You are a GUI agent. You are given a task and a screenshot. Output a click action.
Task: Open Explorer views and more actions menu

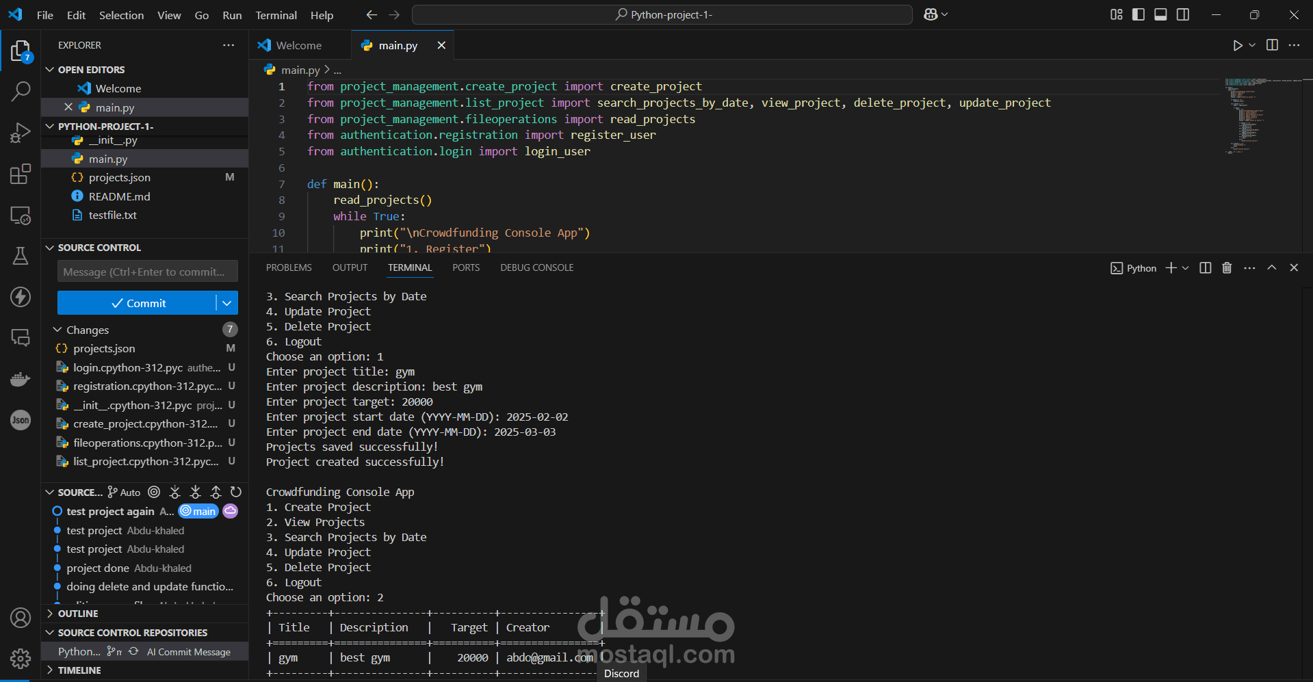[229, 45]
